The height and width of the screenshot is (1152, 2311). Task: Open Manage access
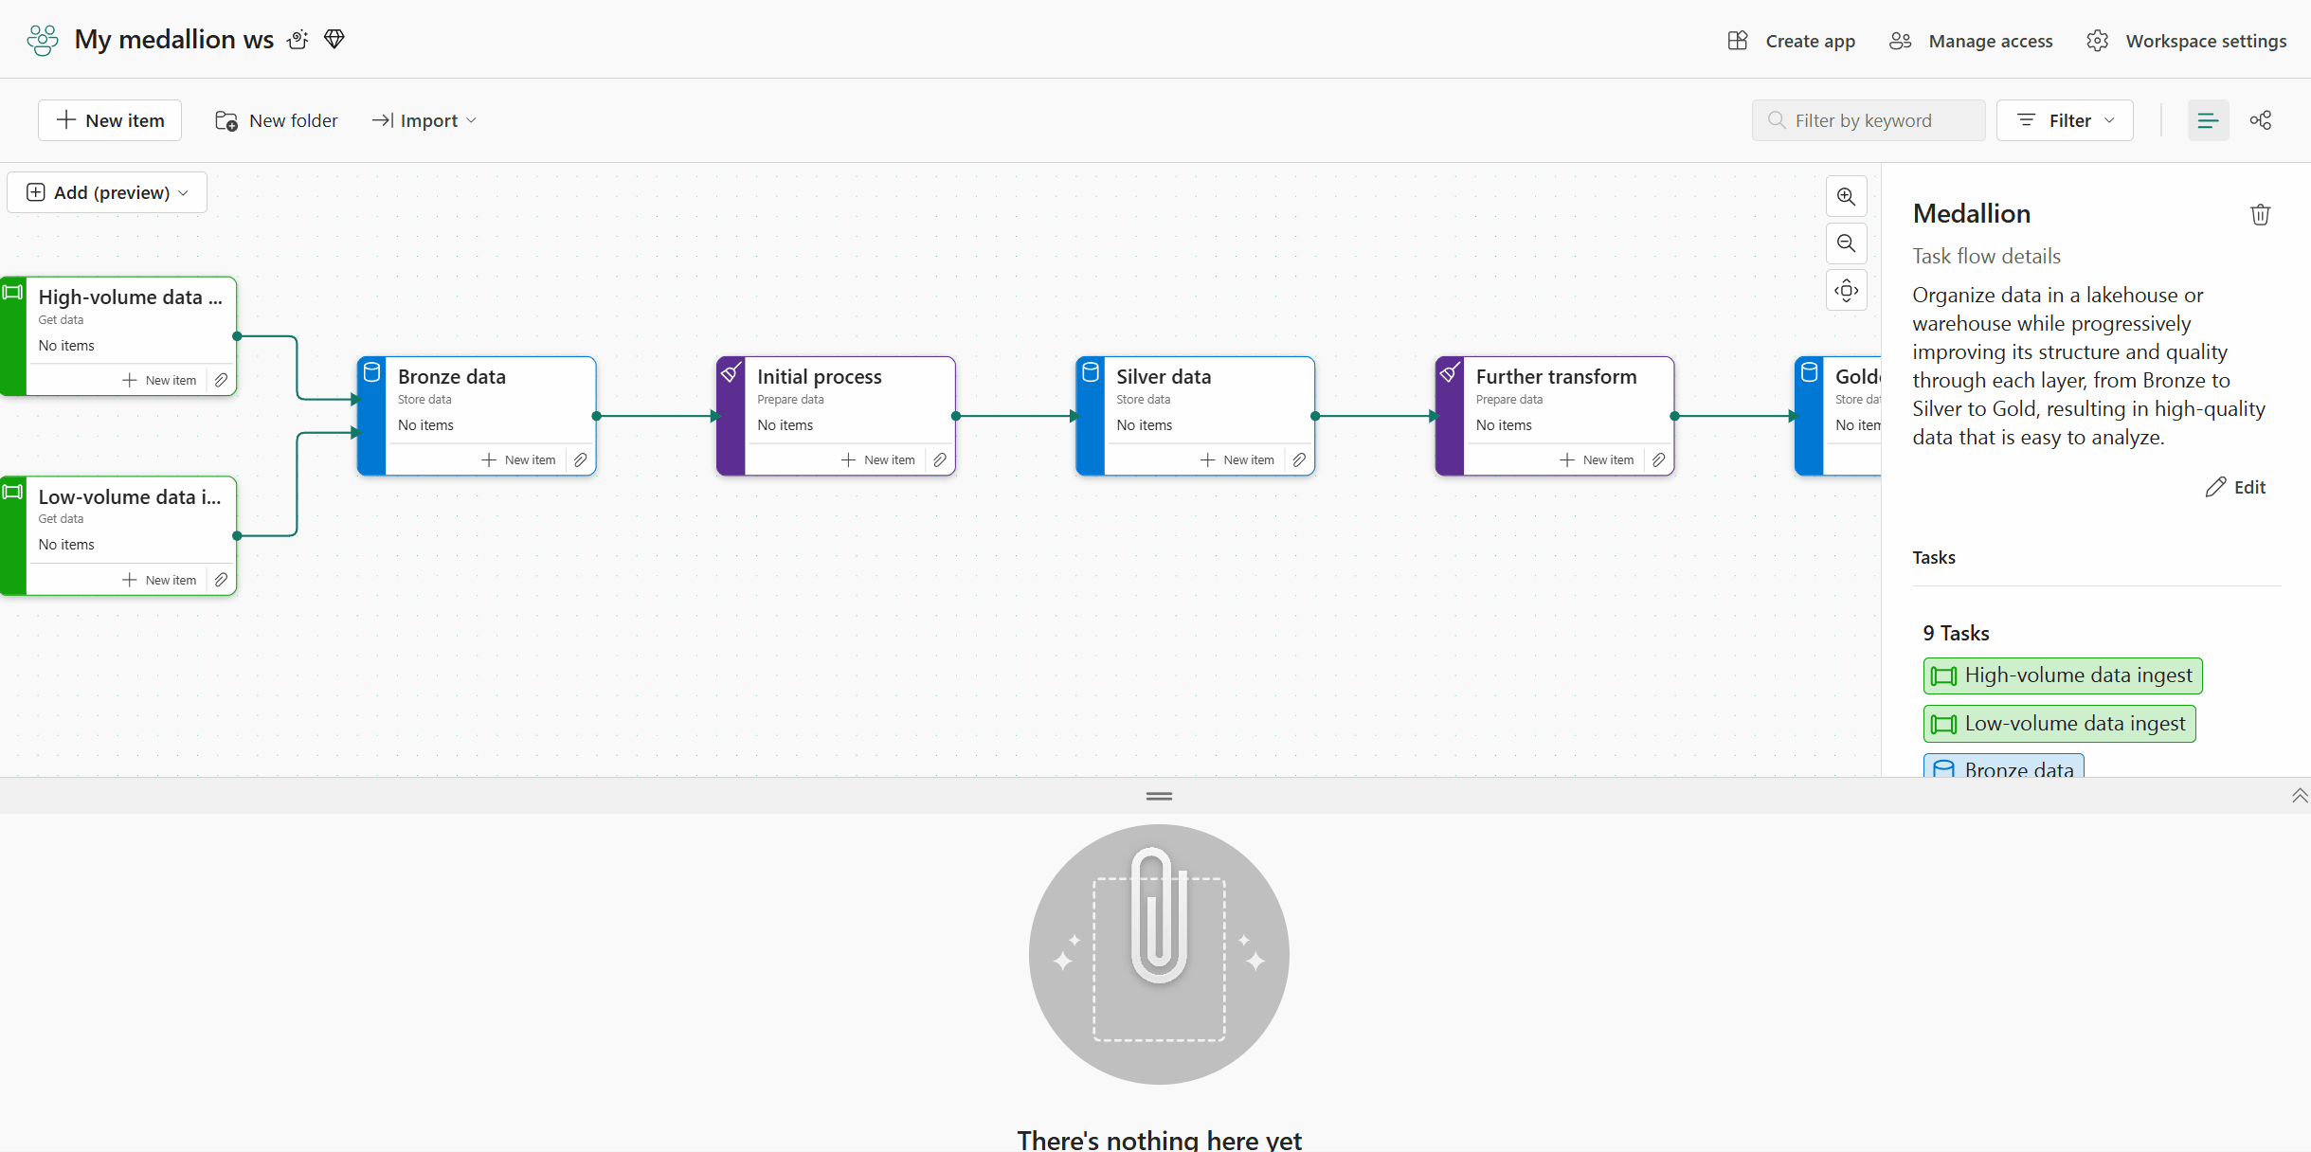point(1972,41)
